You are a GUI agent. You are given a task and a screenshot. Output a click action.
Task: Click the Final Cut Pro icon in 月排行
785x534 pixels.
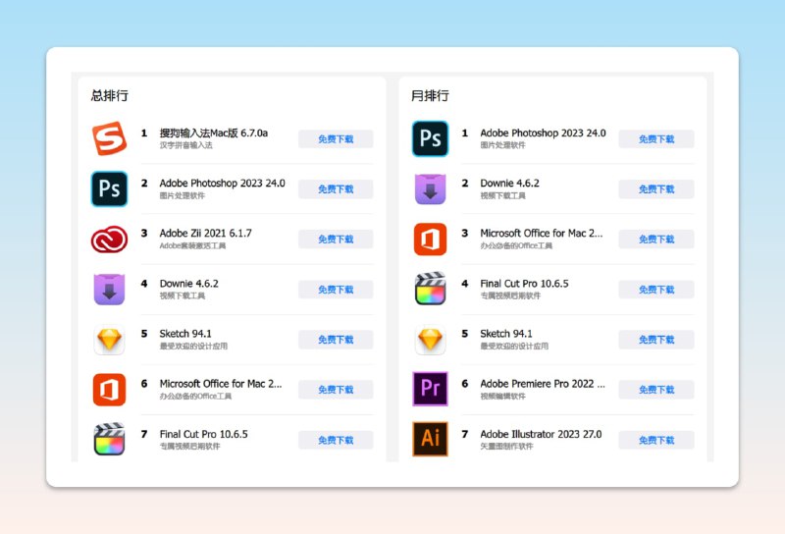(430, 289)
